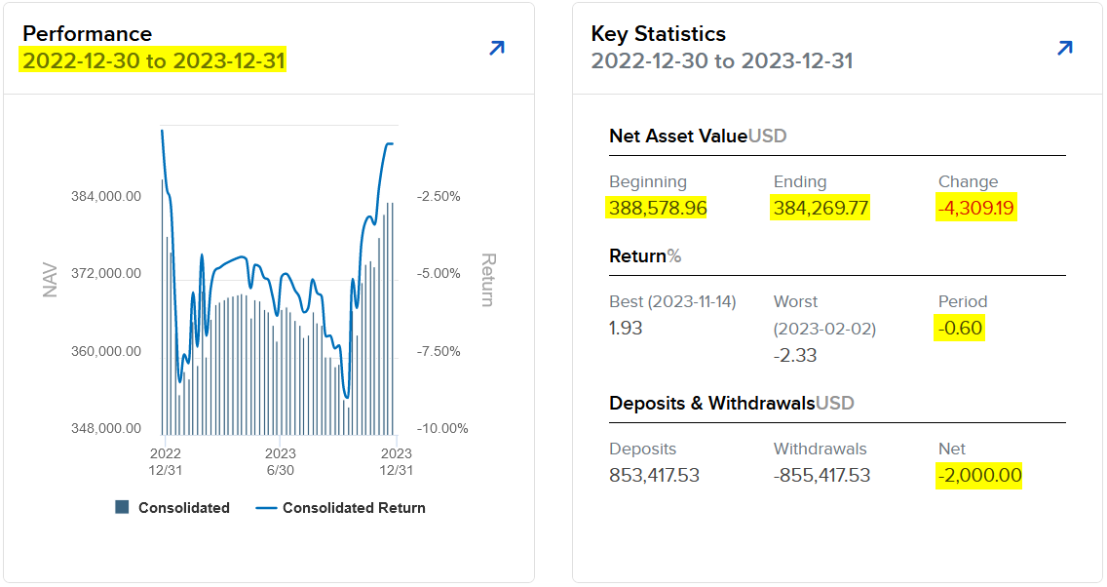Toggle the Consolidated legend square swatch
The image size is (1107, 587).
pos(122,507)
